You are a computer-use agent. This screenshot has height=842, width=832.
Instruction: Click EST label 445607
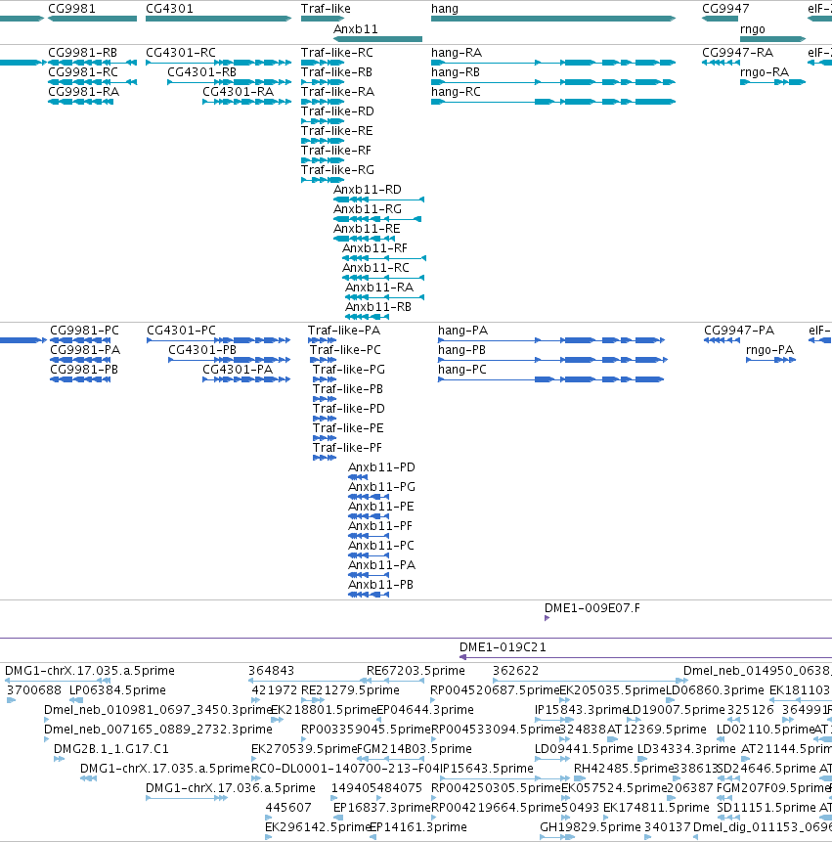pos(288,808)
